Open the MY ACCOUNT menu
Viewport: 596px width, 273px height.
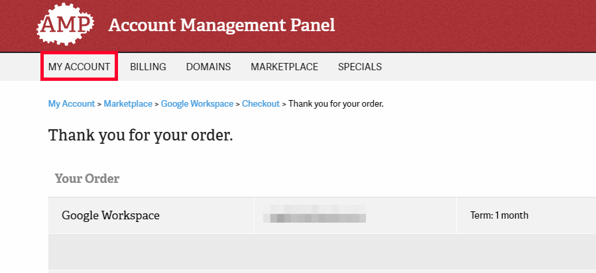pos(79,67)
